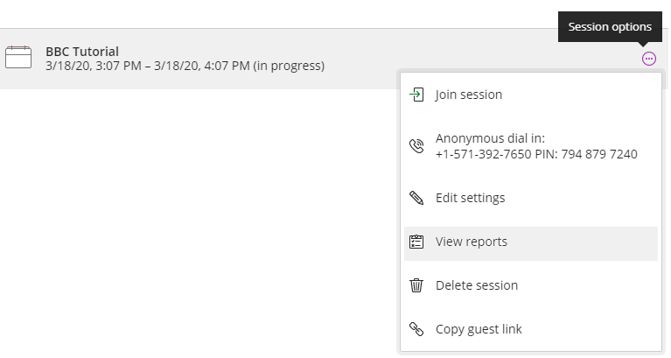671x358 pixels.
Task: Click the green Join session arrow icon
Action: pyautogui.click(x=416, y=95)
